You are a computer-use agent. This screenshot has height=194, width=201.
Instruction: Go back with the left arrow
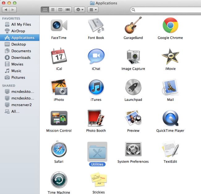click(x=6, y=10)
